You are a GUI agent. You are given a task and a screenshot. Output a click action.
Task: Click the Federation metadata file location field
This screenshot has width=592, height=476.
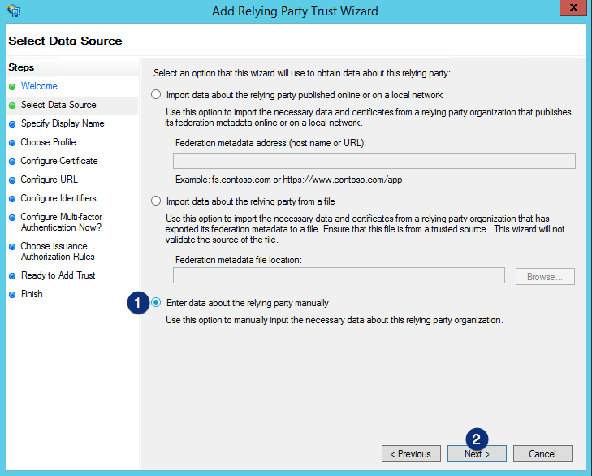[339, 276]
